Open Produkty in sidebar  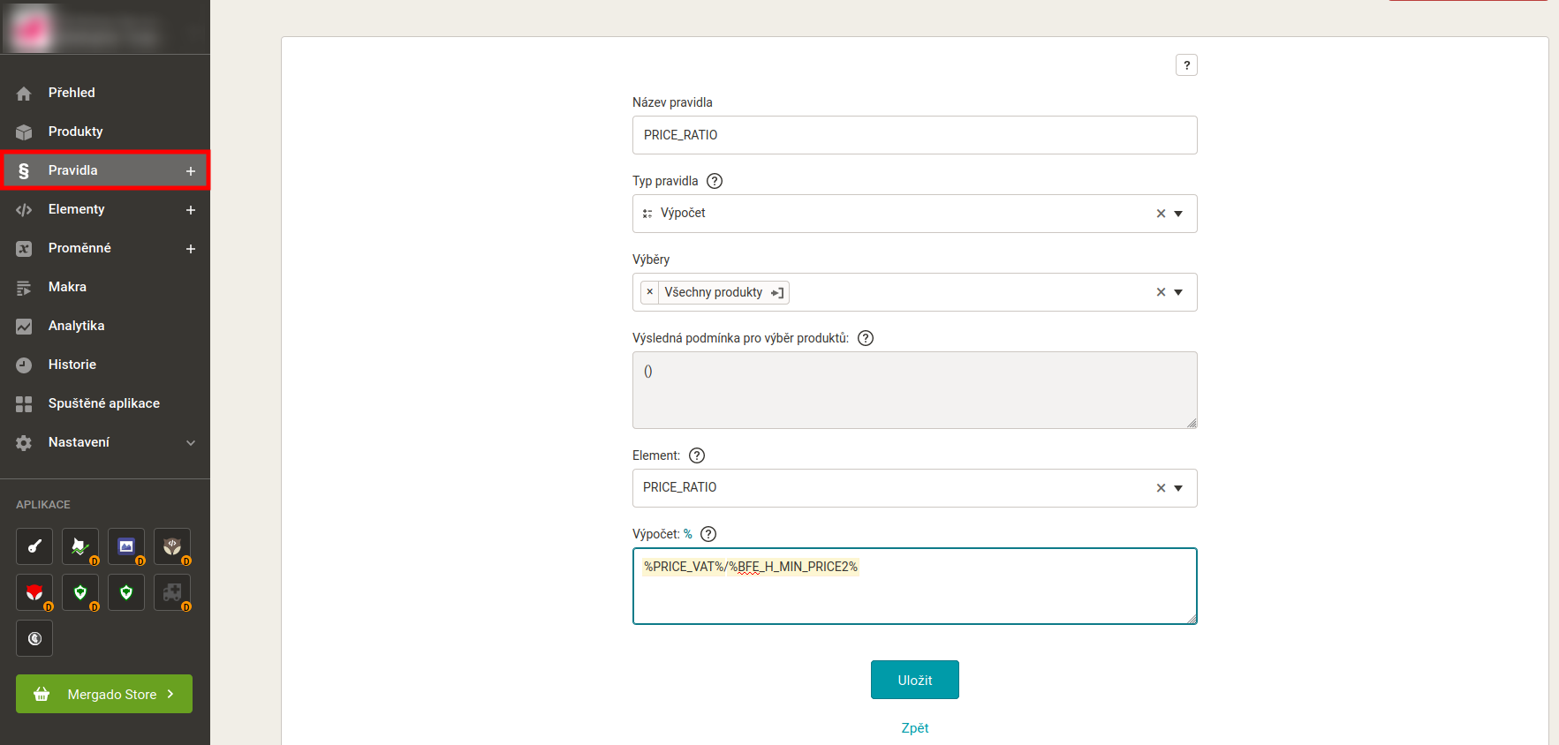105,132
